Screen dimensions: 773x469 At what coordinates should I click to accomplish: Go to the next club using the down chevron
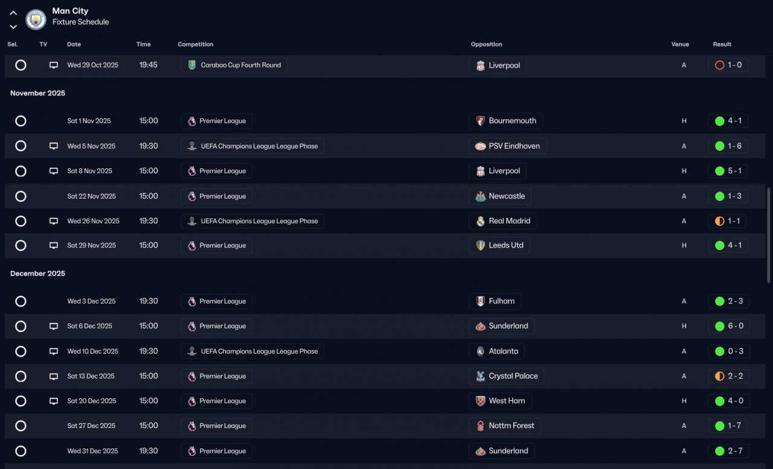click(x=13, y=27)
